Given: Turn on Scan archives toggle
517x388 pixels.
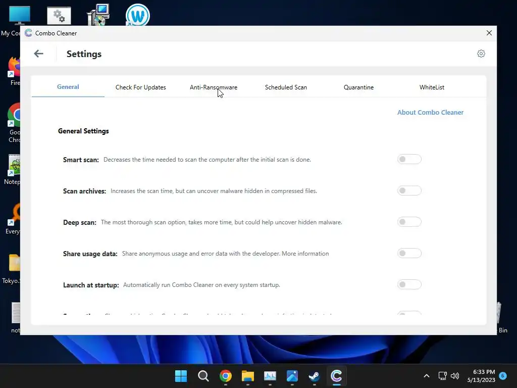Looking at the screenshot, I should 409,190.
